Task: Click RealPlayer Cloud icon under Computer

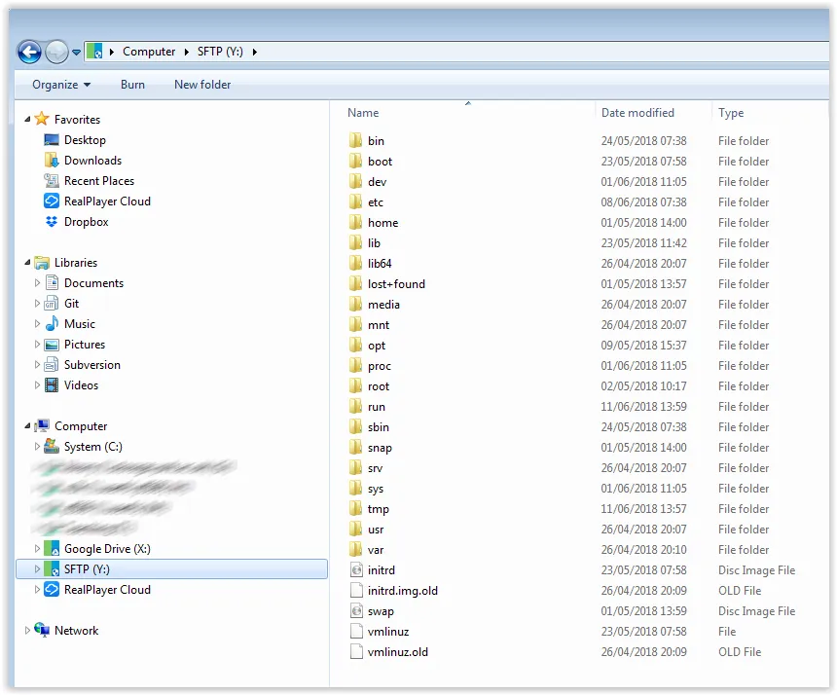Action: point(52,589)
